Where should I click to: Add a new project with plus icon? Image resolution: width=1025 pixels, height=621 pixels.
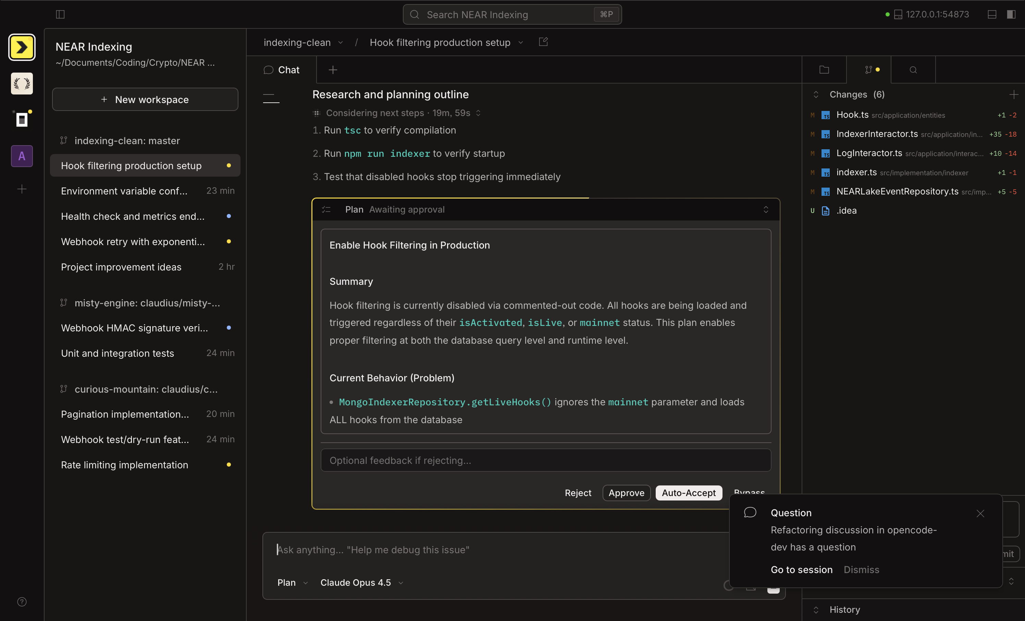[x=22, y=189]
